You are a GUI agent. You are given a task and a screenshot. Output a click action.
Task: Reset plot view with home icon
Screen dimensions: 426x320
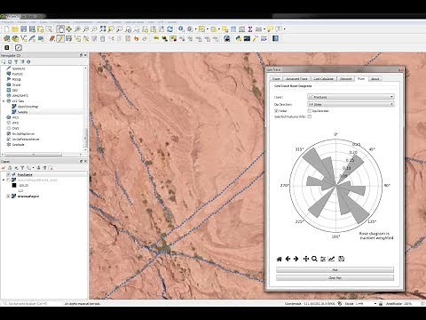279,259
